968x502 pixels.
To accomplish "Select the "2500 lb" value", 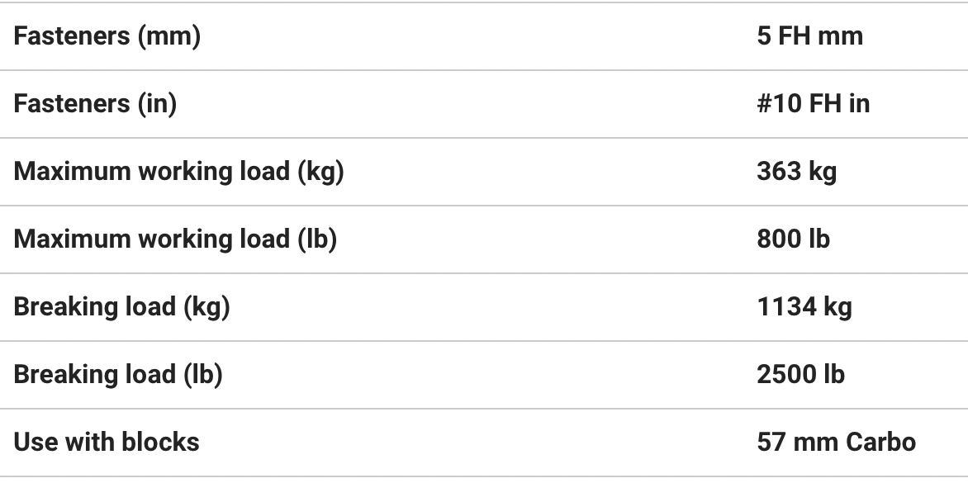I will pos(800,375).
